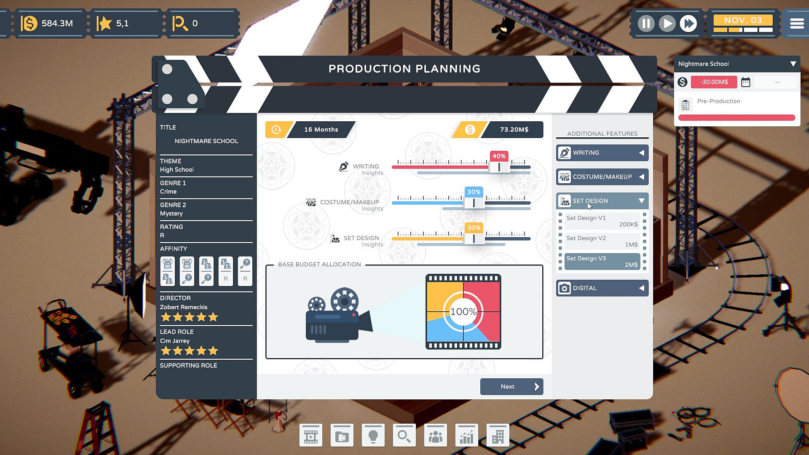The width and height of the screenshot is (809, 455).
Task: Click the film clapper icon in bottom toolbar
Action: [x=311, y=436]
